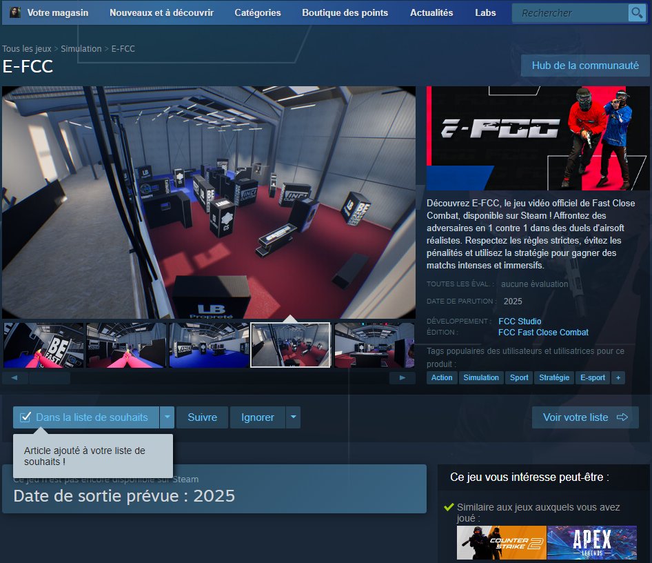Viewport: 652px width, 563px height.
Task: Open the FCC Studio developer link
Action: tap(520, 322)
